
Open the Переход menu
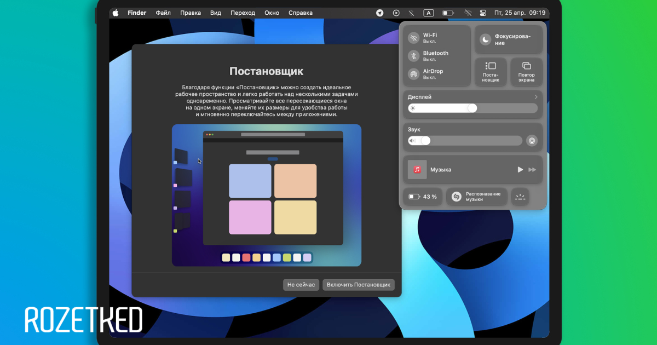point(243,13)
